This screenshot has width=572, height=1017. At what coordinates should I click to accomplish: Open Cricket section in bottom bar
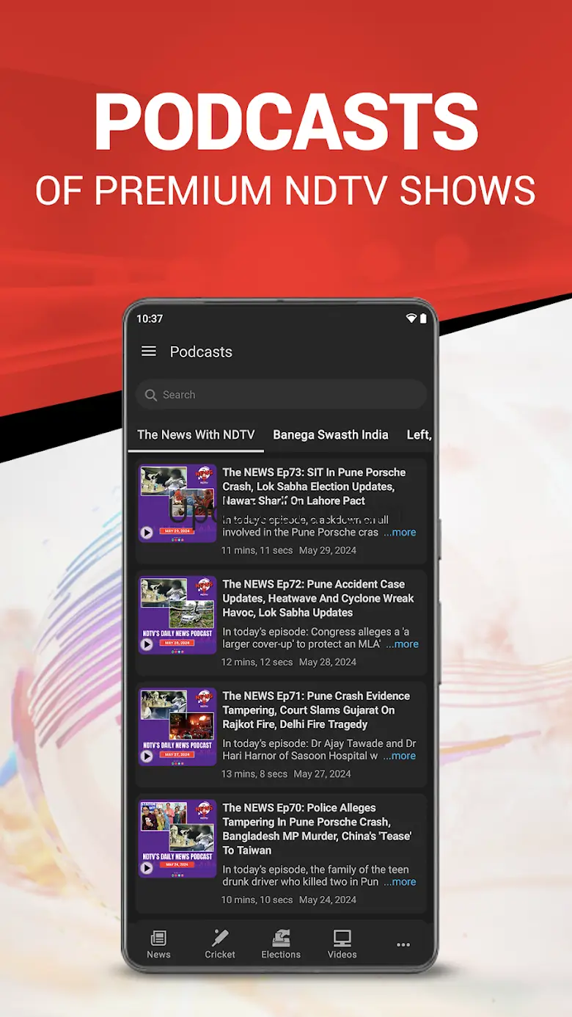click(220, 944)
